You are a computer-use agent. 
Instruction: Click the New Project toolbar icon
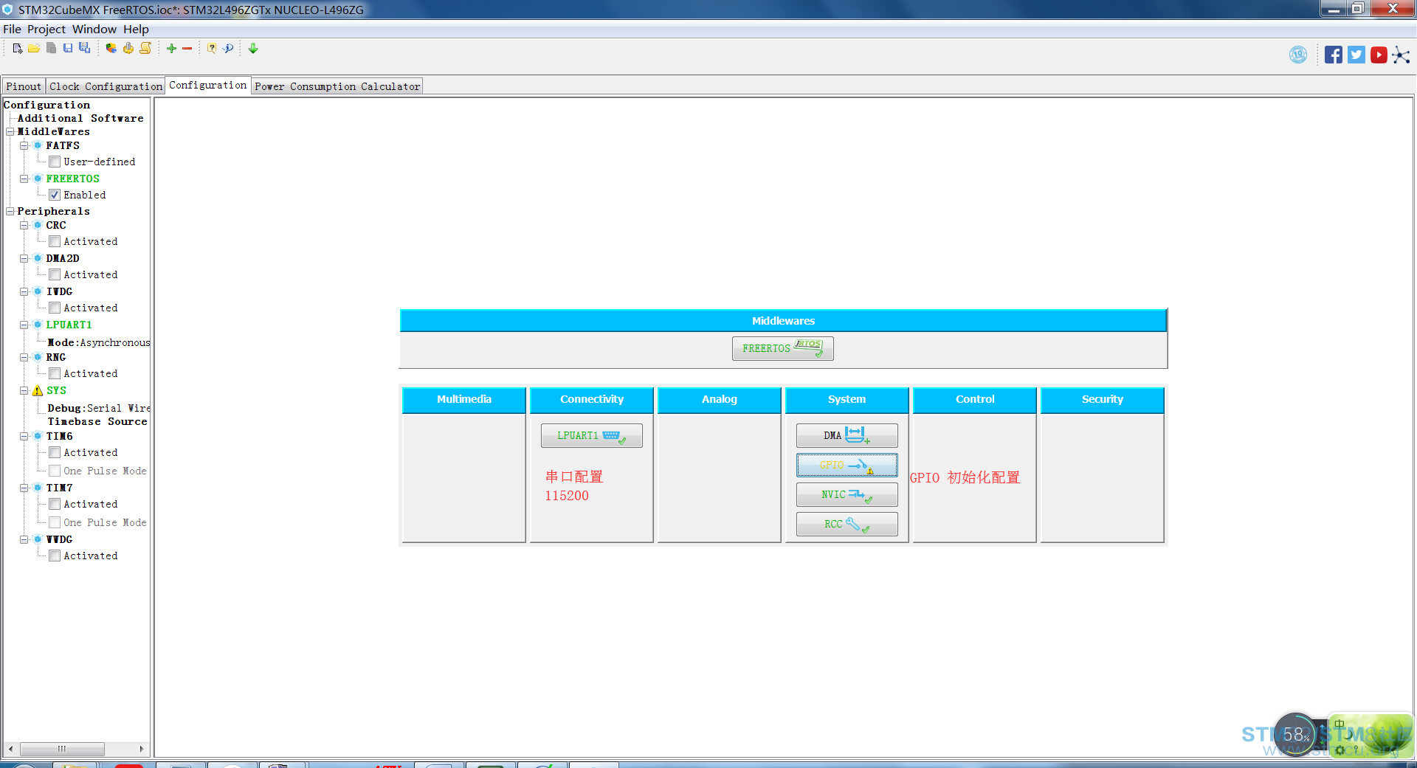pos(18,49)
